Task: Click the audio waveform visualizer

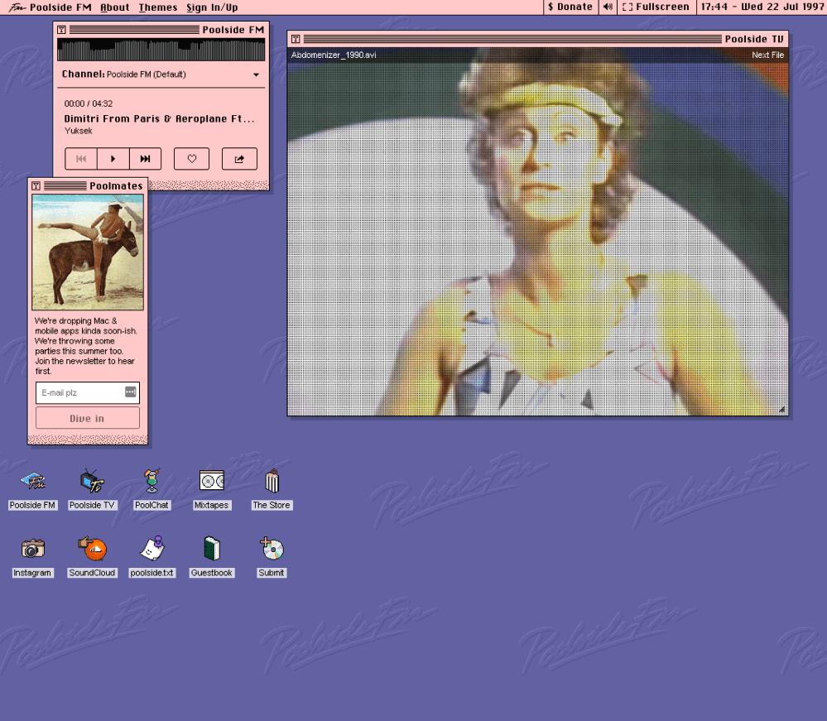Action: tap(161, 50)
